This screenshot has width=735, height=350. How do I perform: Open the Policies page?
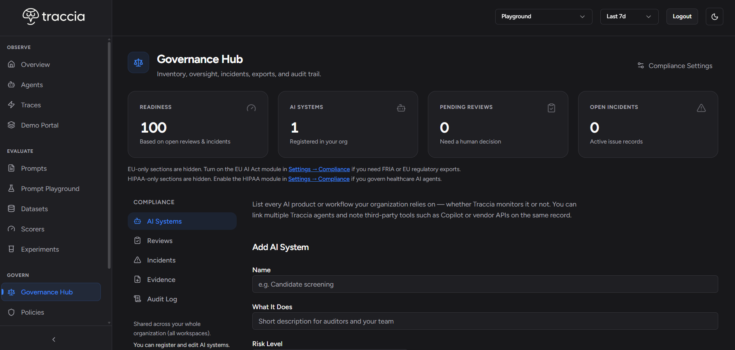pyautogui.click(x=32, y=312)
